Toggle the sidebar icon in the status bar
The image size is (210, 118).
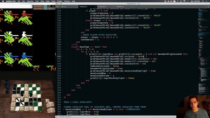point(57,117)
